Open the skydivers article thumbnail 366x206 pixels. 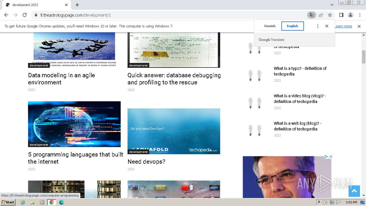click(74, 50)
